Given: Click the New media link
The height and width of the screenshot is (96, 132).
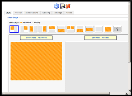Looking at the screenshot, I should pos(42,38).
